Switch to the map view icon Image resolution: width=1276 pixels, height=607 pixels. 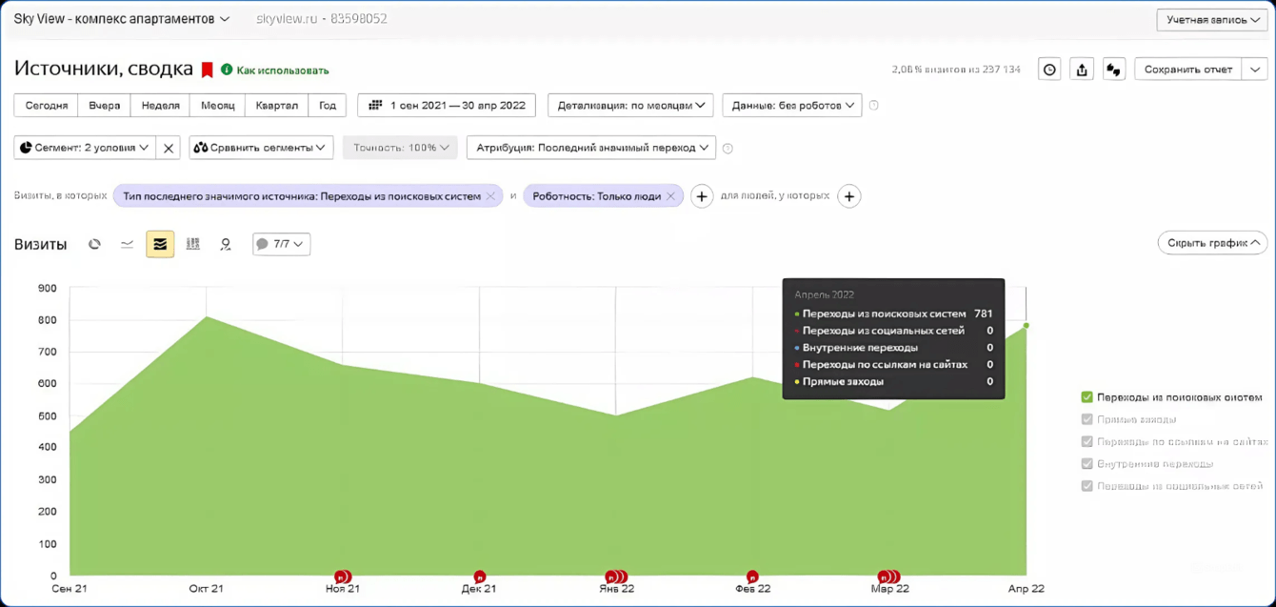226,244
